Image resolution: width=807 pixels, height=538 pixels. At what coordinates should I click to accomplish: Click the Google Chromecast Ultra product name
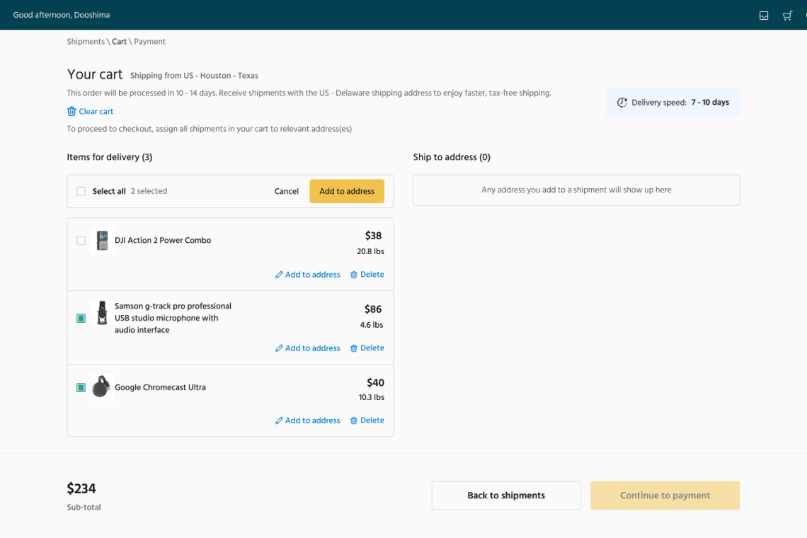click(160, 387)
